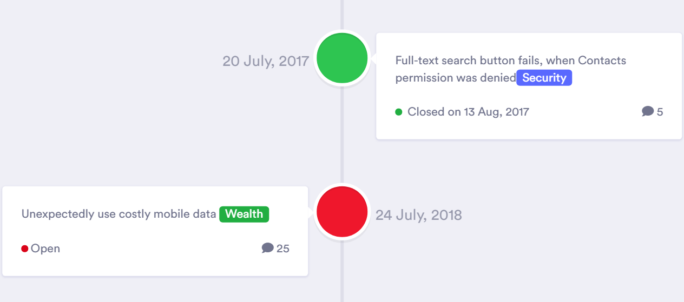This screenshot has width=684, height=302.
Task: Click the green Wealth tag
Action: 244,214
